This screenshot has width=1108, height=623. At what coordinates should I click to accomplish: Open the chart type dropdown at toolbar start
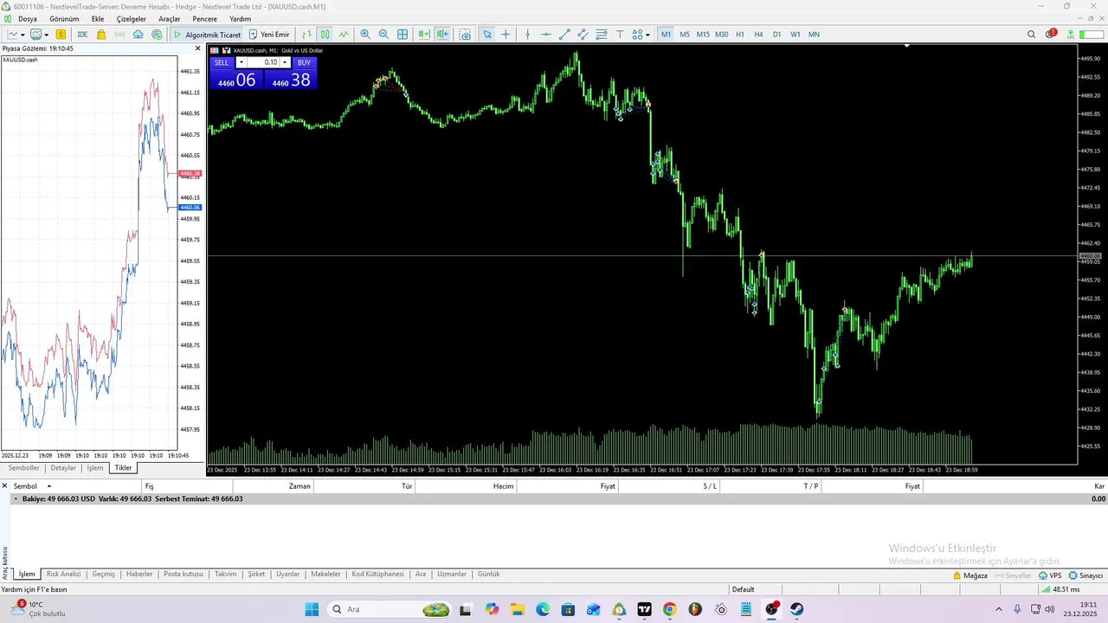tap(16, 35)
